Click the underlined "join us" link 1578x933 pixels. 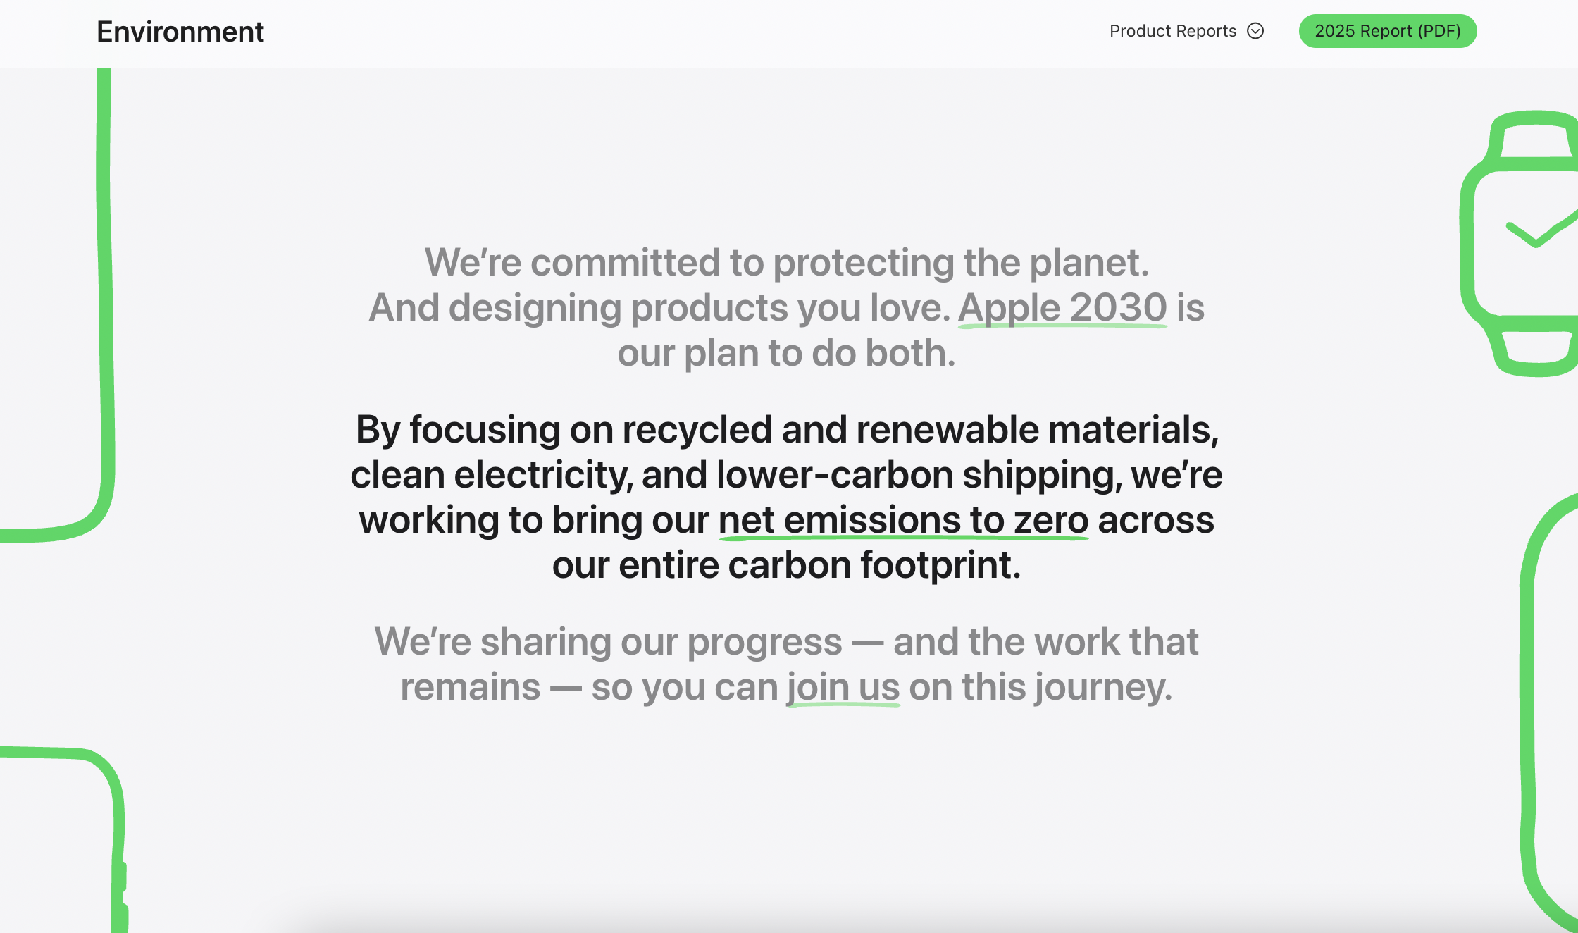coord(843,687)
